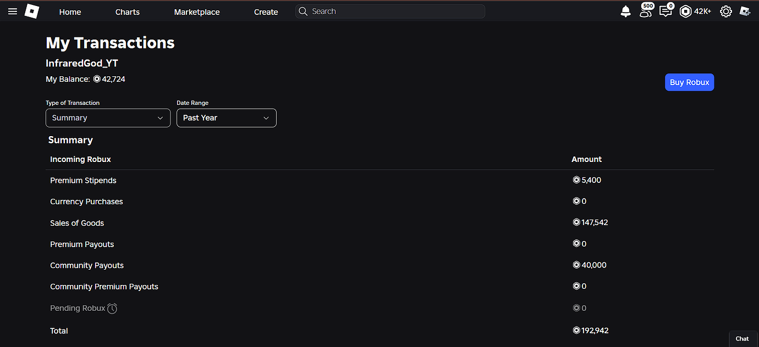Click the 40,000 amount value
Screen dimensions: 759x347
(594, 265)
